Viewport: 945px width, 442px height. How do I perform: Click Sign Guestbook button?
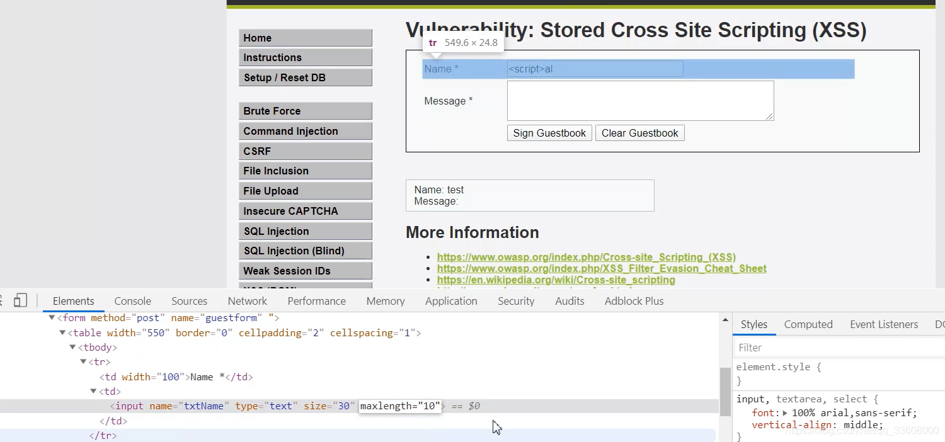549,133
